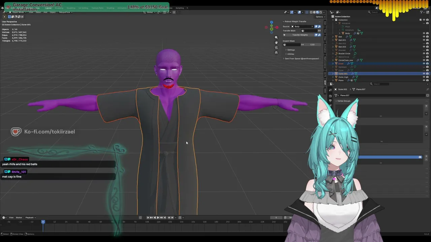431x242 pixels.
Task: Open the viewport Options dropdown
Action: click(319, 16)
